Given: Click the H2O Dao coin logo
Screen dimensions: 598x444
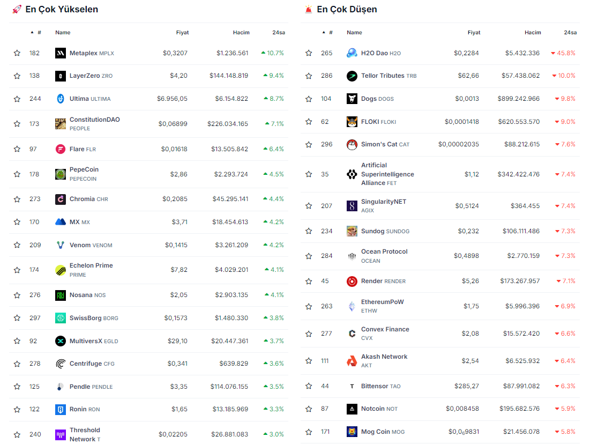Looking at the screenshot, I should [x=352, y=53].
